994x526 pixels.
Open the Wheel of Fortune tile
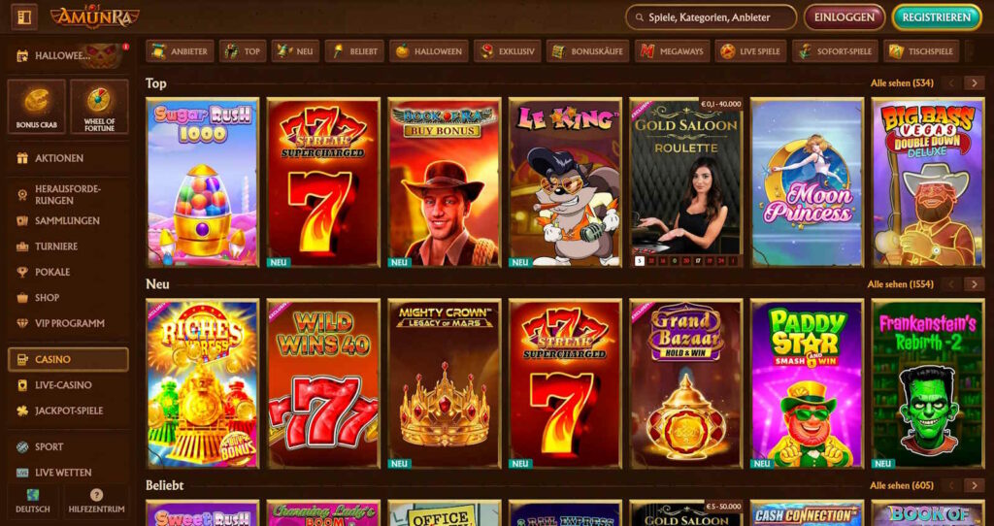pyautogui.click(x=99, y=107)
